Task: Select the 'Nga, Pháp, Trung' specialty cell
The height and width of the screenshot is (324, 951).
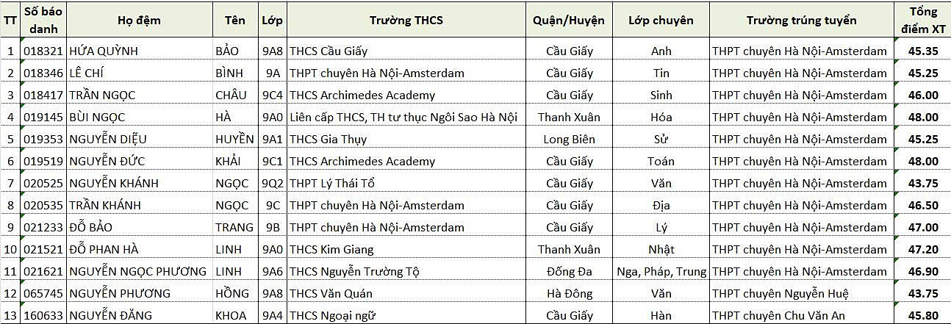Action: tap(661, 272)
